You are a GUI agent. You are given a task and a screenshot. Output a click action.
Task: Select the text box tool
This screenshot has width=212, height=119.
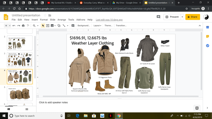(48, 26)
